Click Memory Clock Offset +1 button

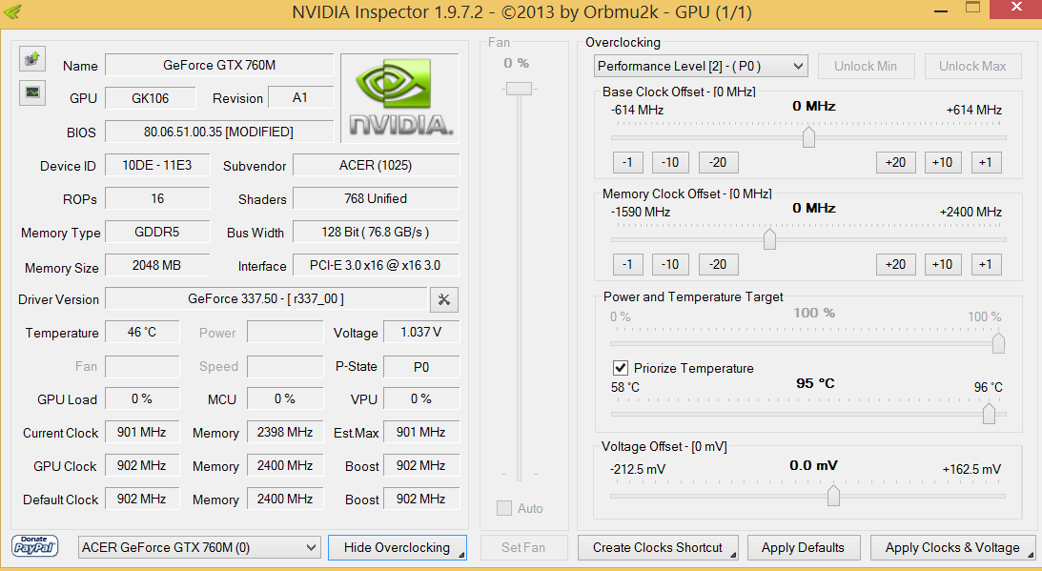(986, 264)
